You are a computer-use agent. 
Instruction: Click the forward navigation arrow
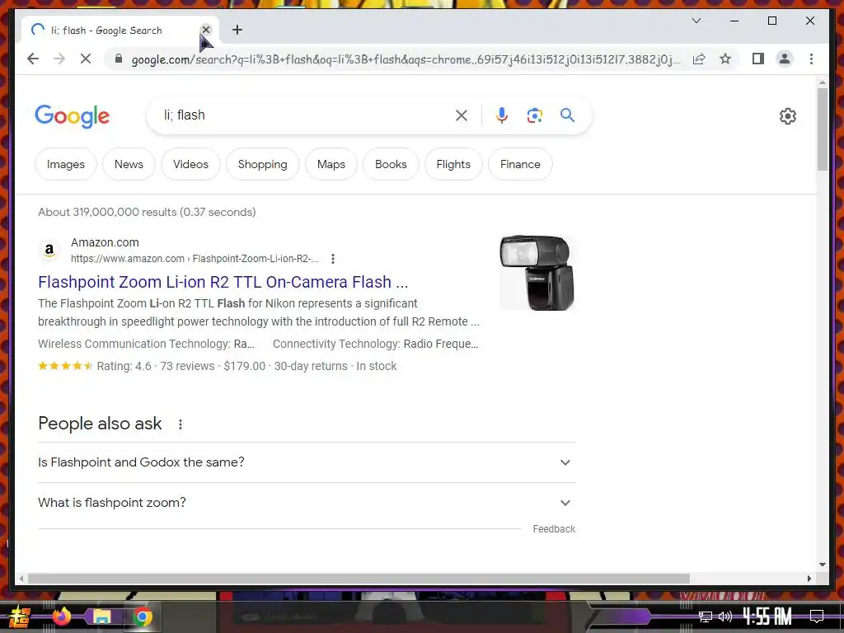59,59
